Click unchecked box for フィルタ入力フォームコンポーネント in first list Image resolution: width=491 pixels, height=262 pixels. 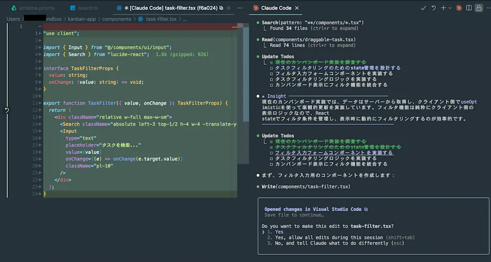271,73
